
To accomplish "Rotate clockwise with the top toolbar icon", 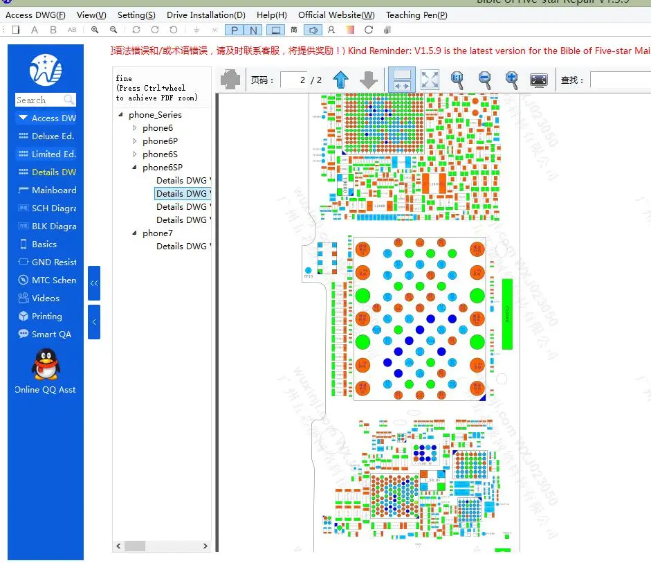I will (x=155, y=30).
